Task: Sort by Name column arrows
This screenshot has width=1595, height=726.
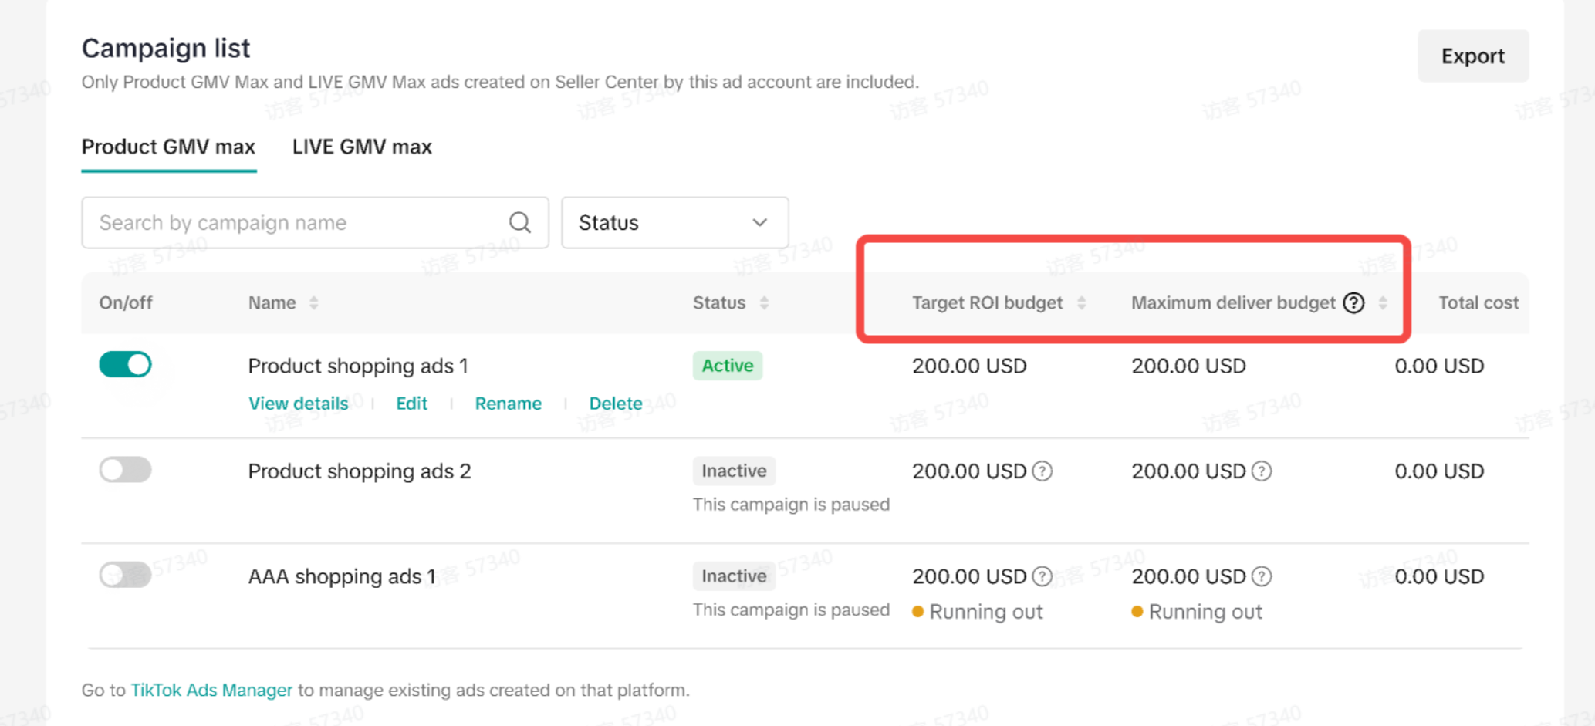Action: pos(314,303)
